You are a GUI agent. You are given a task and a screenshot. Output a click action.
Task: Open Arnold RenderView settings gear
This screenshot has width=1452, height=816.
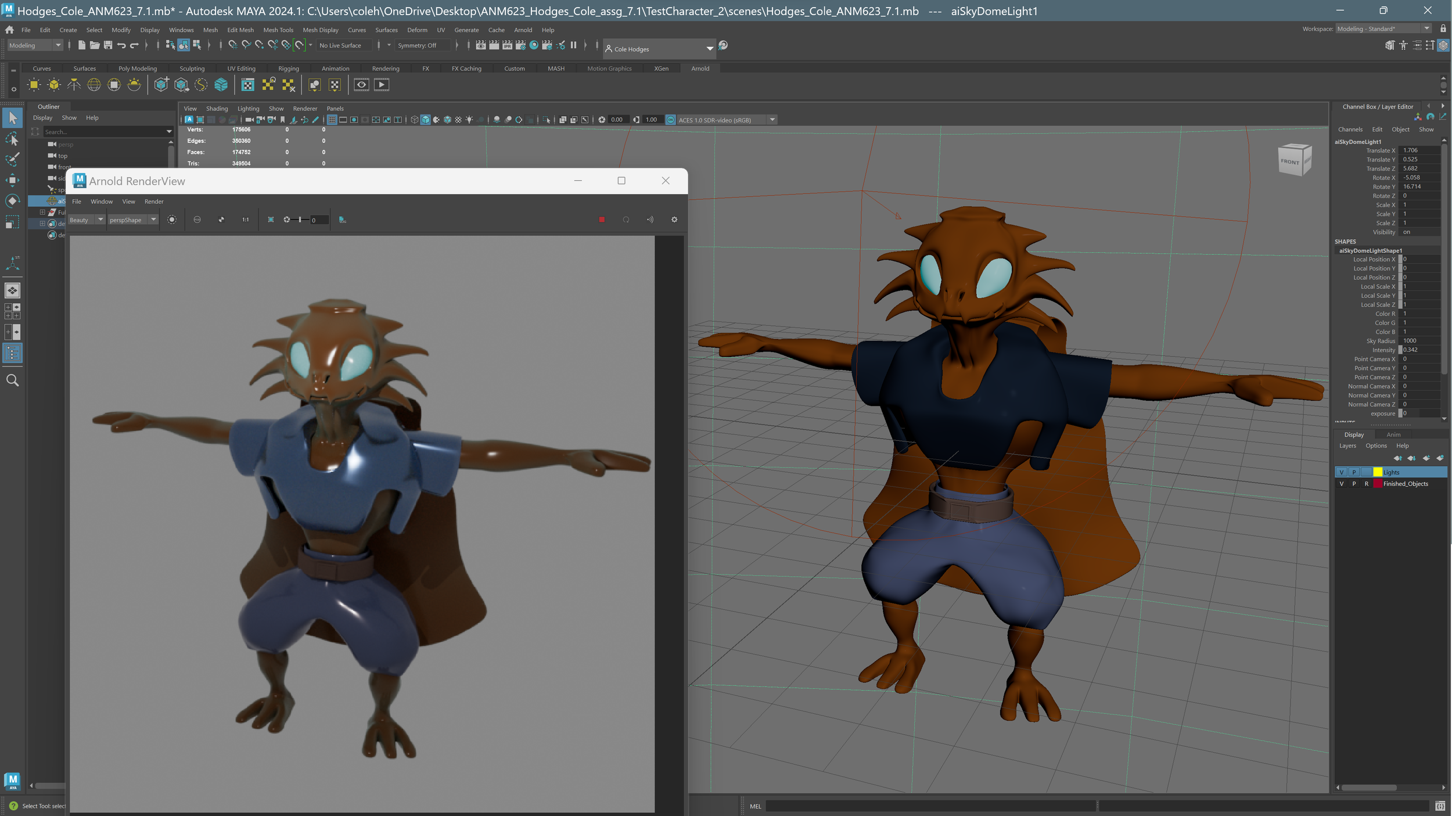click(674, 220)
